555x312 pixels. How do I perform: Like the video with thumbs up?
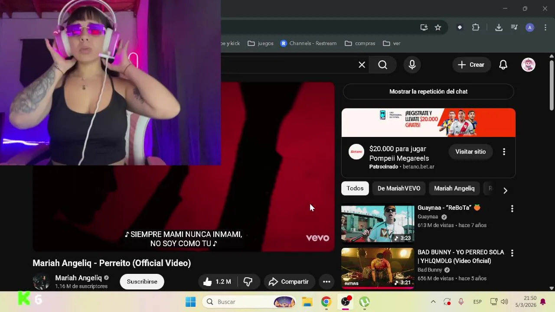[217, 282]
